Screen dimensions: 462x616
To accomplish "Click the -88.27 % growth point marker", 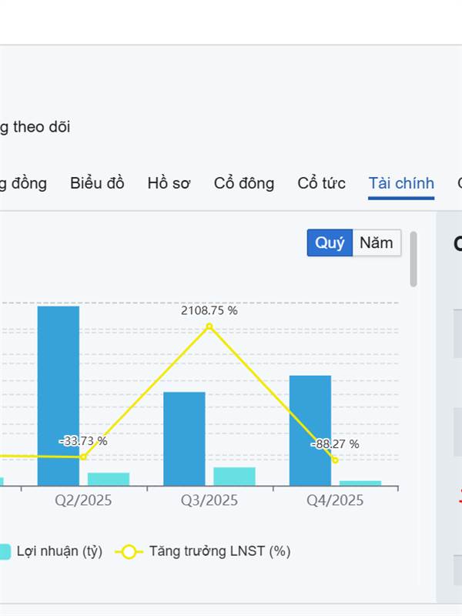I will [335, 460].
